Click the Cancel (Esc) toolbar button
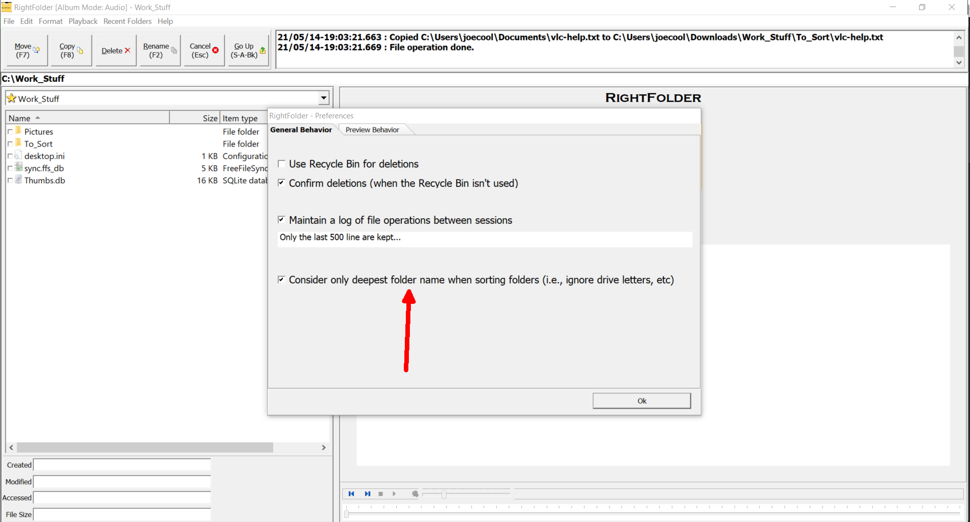Viewport: 970px width, 522px height. [x=204, y=50]
